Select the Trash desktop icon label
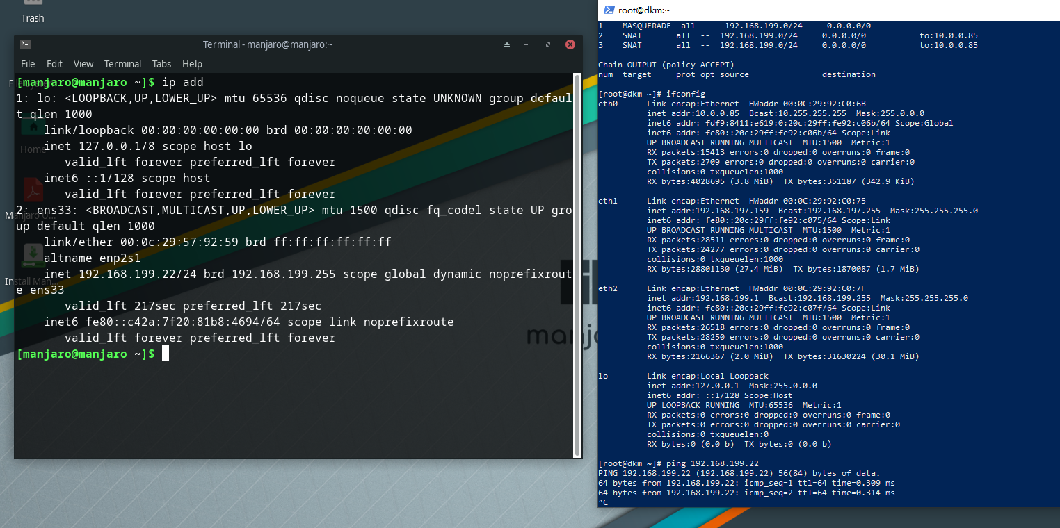 [x=33, y=18]
